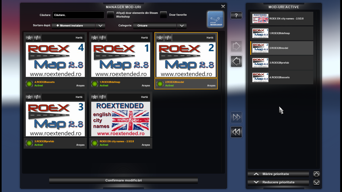Select ROEX Map 4 thumbnail image
The height and width of the screenshot is (192, 342).
click(55, 60)
